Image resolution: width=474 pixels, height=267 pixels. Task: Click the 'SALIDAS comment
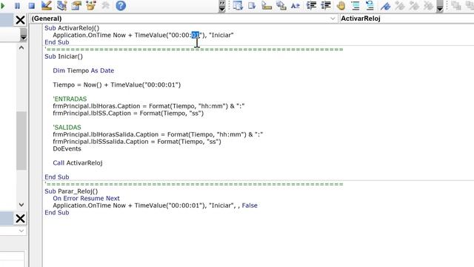[67, 128]
